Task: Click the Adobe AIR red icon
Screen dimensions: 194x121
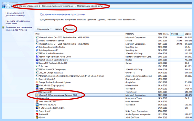Action: 37,114
